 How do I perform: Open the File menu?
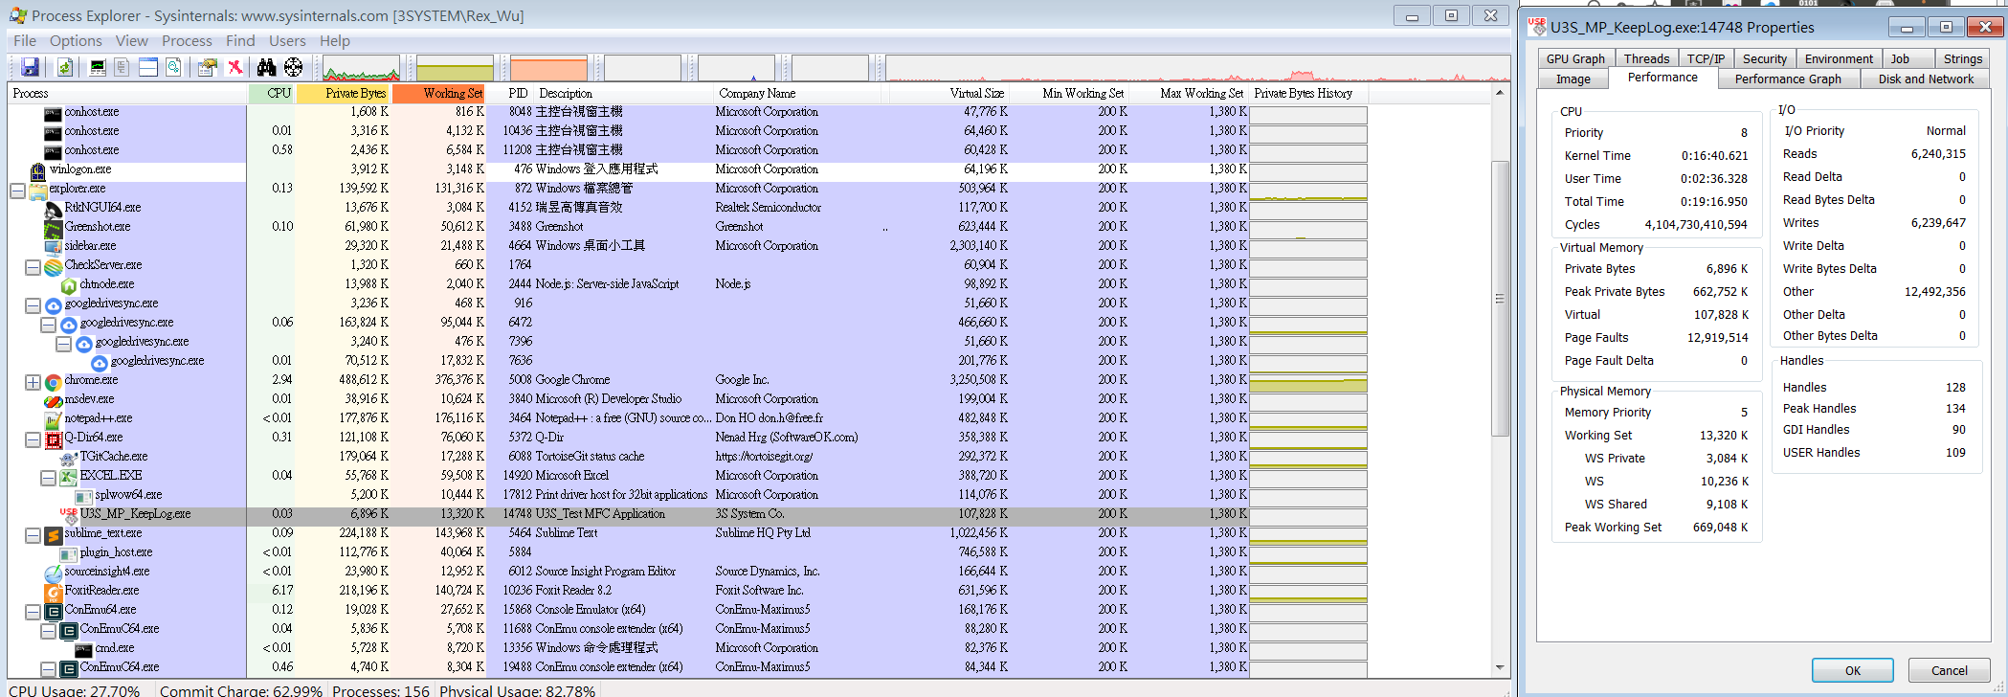click(x=25, y=40)
